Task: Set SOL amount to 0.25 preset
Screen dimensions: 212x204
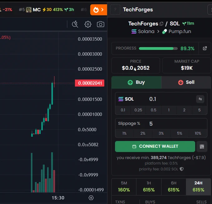Action: 138,110
